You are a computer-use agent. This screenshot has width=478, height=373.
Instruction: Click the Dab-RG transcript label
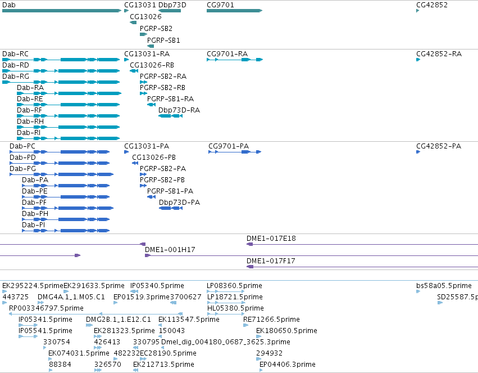16,77
